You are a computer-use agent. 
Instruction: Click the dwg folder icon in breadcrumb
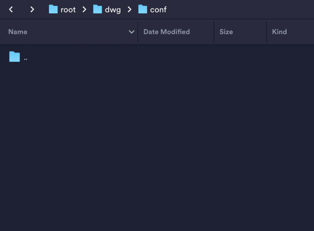(x=98, y=9)
